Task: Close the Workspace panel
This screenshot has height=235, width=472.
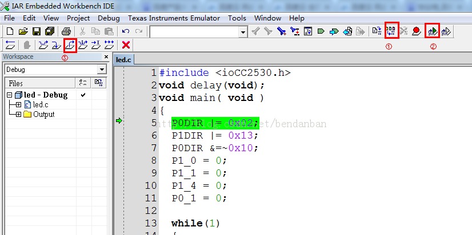Action: coord(106,57)
